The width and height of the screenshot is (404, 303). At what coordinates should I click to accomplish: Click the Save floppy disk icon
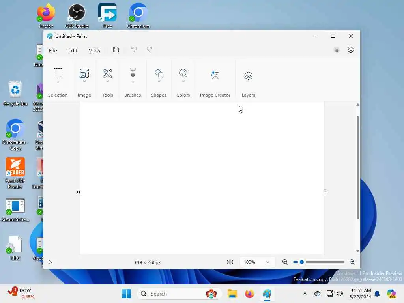(x=116, y=50)
